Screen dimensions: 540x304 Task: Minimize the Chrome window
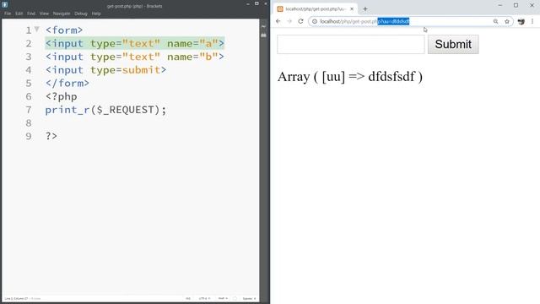click(500, 5)
